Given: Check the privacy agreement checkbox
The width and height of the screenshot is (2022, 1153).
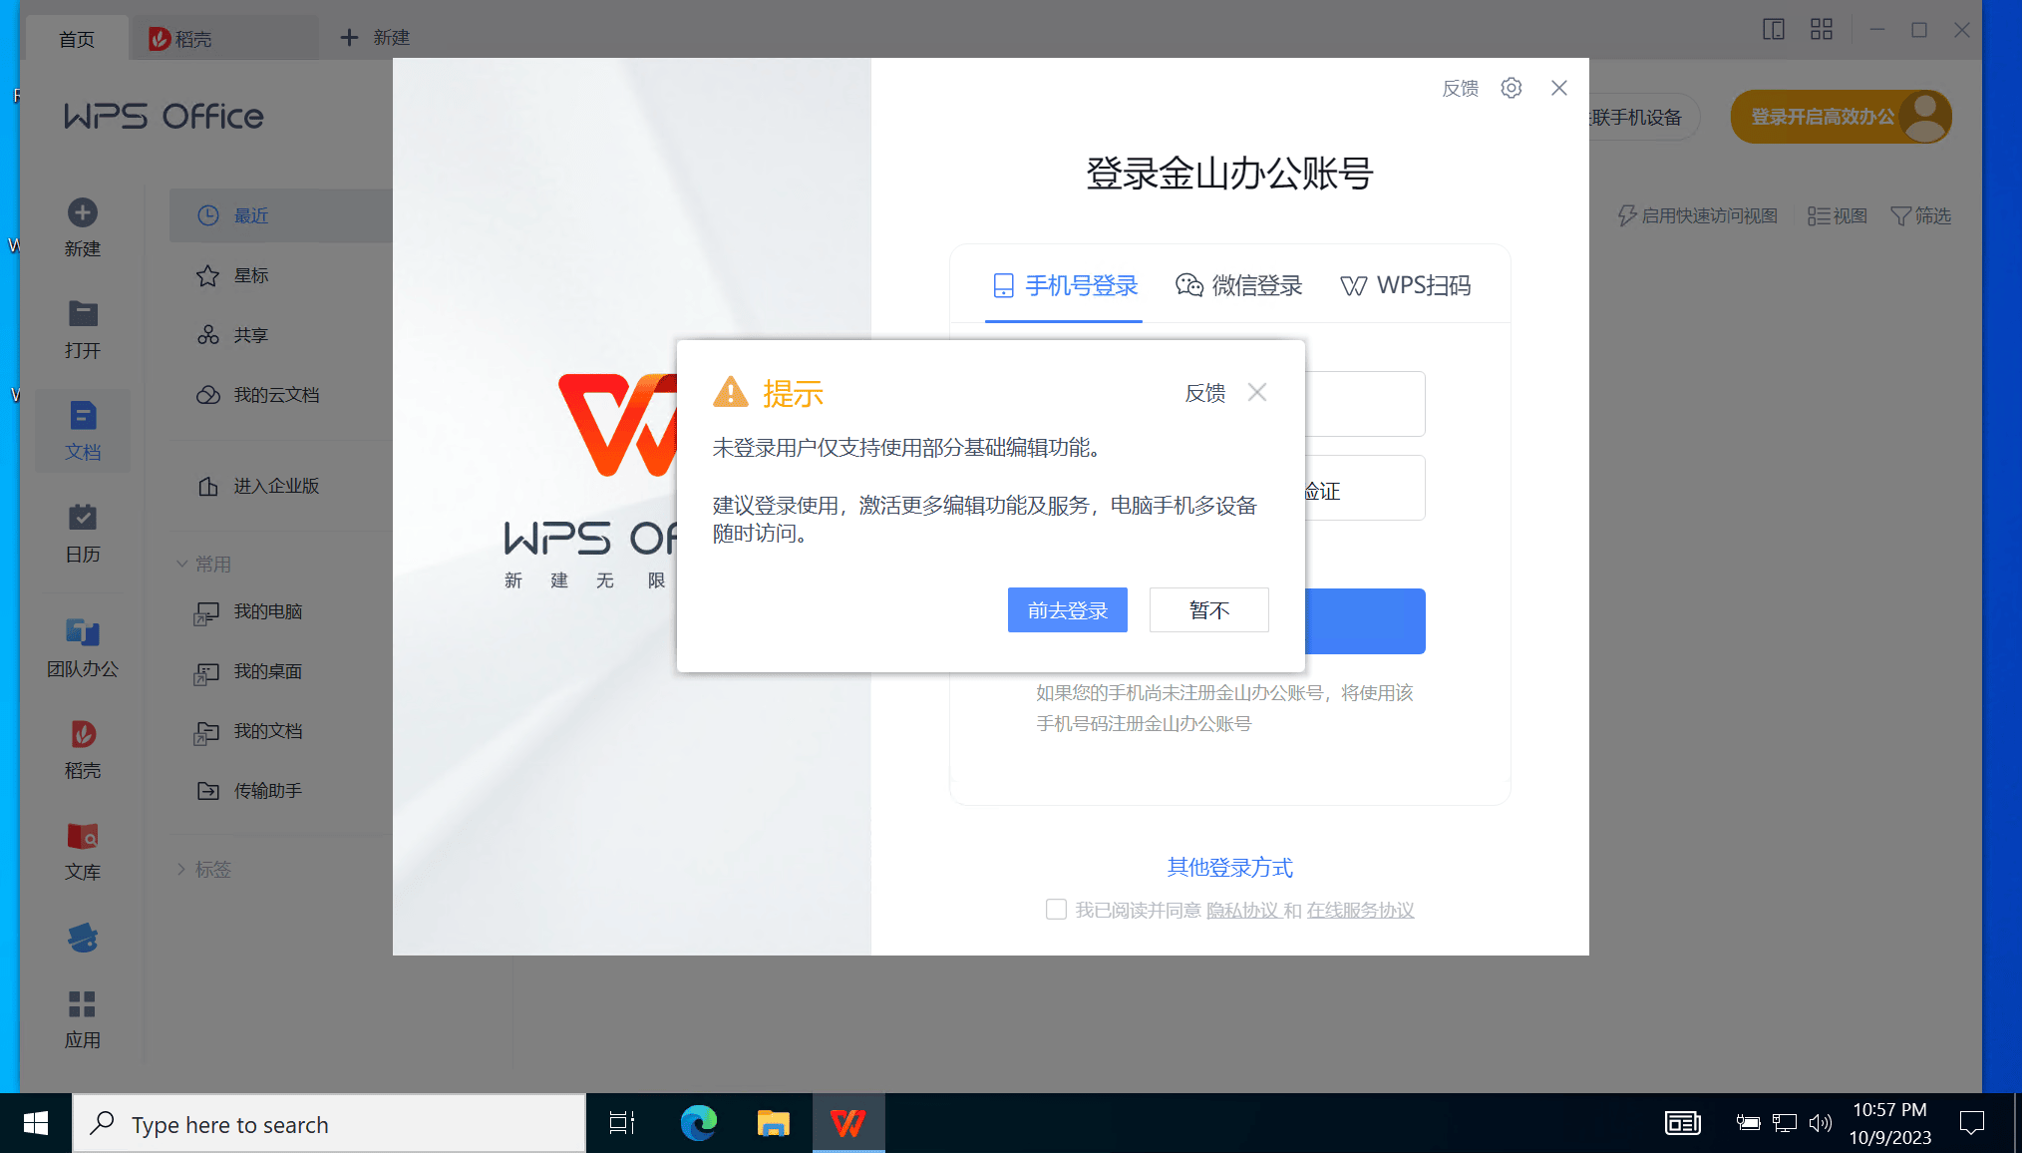Looking at the screenshot, I should (1056, 909).
